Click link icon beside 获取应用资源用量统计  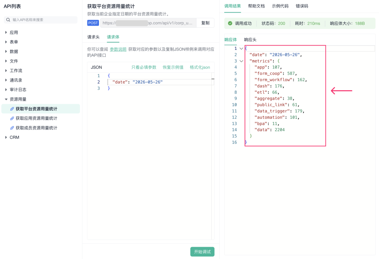[12, 118]
